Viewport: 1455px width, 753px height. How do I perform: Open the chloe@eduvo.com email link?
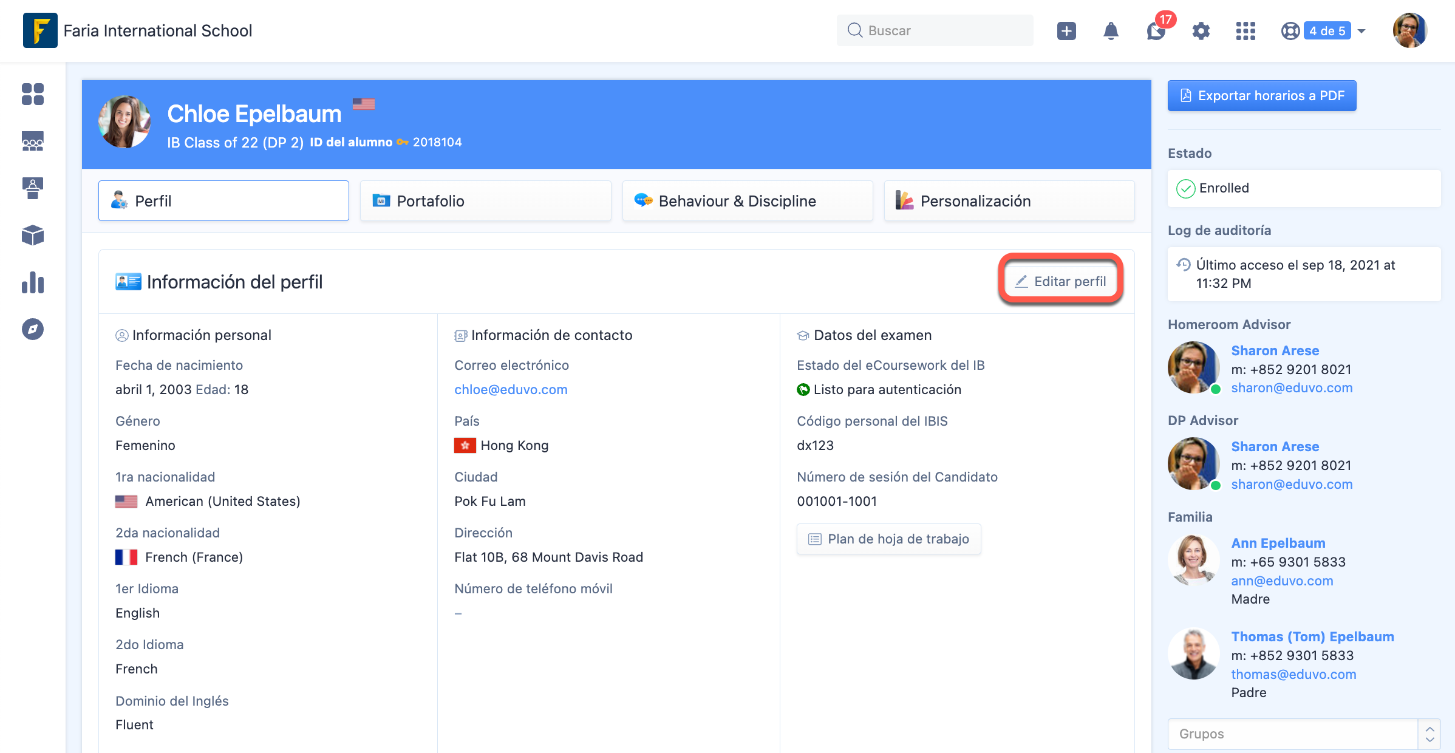coord(511,390)
